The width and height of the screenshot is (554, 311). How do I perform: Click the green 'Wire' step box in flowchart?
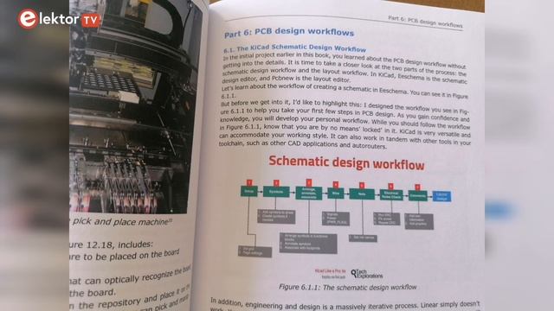[336, 194]
